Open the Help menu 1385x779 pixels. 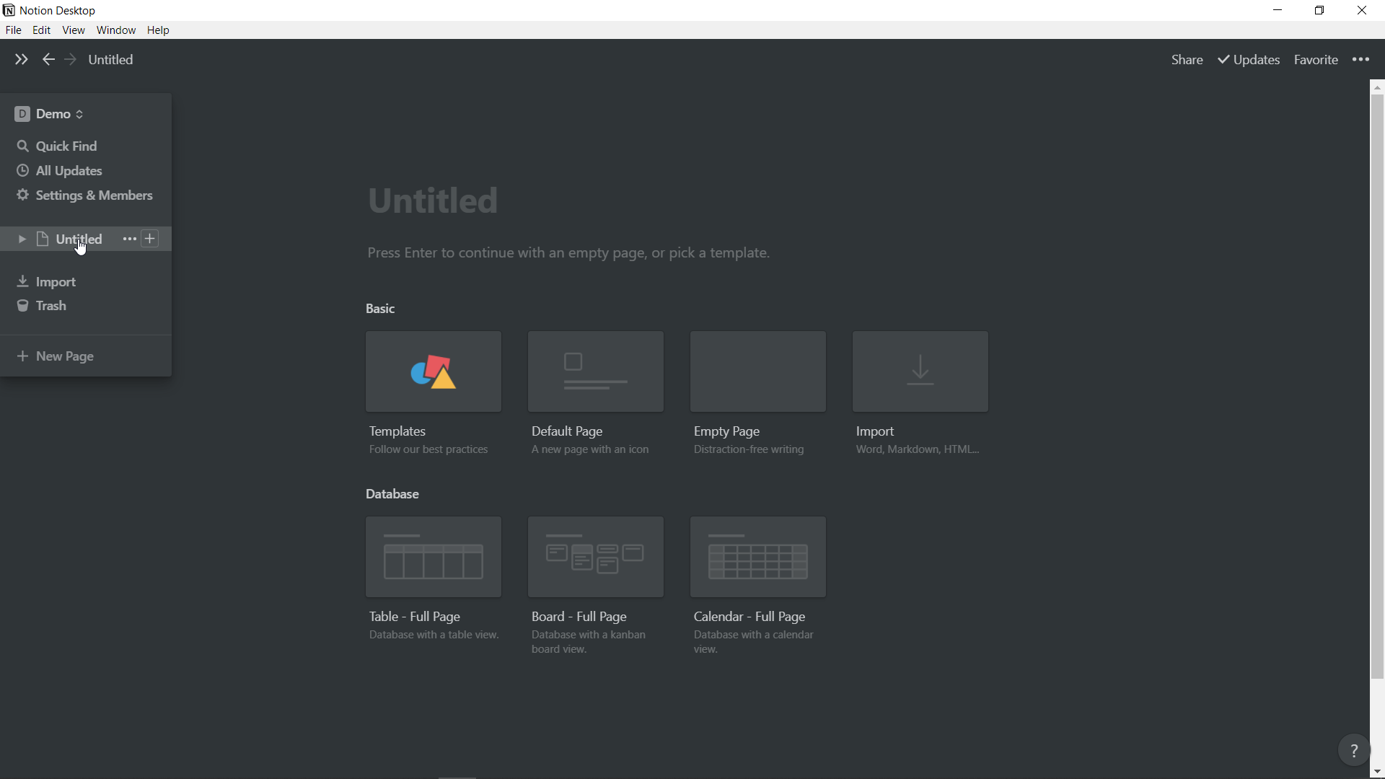pos(158,30)
